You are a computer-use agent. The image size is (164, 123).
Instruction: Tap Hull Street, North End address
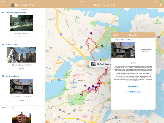click(21, 33)
